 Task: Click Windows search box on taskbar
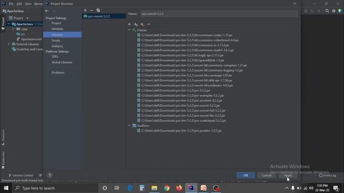[55, 188]
